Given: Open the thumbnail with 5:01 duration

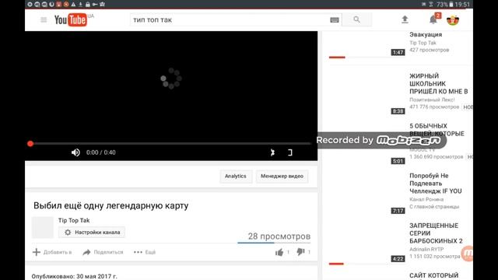Looking at the screenshot, I should 366,144.
